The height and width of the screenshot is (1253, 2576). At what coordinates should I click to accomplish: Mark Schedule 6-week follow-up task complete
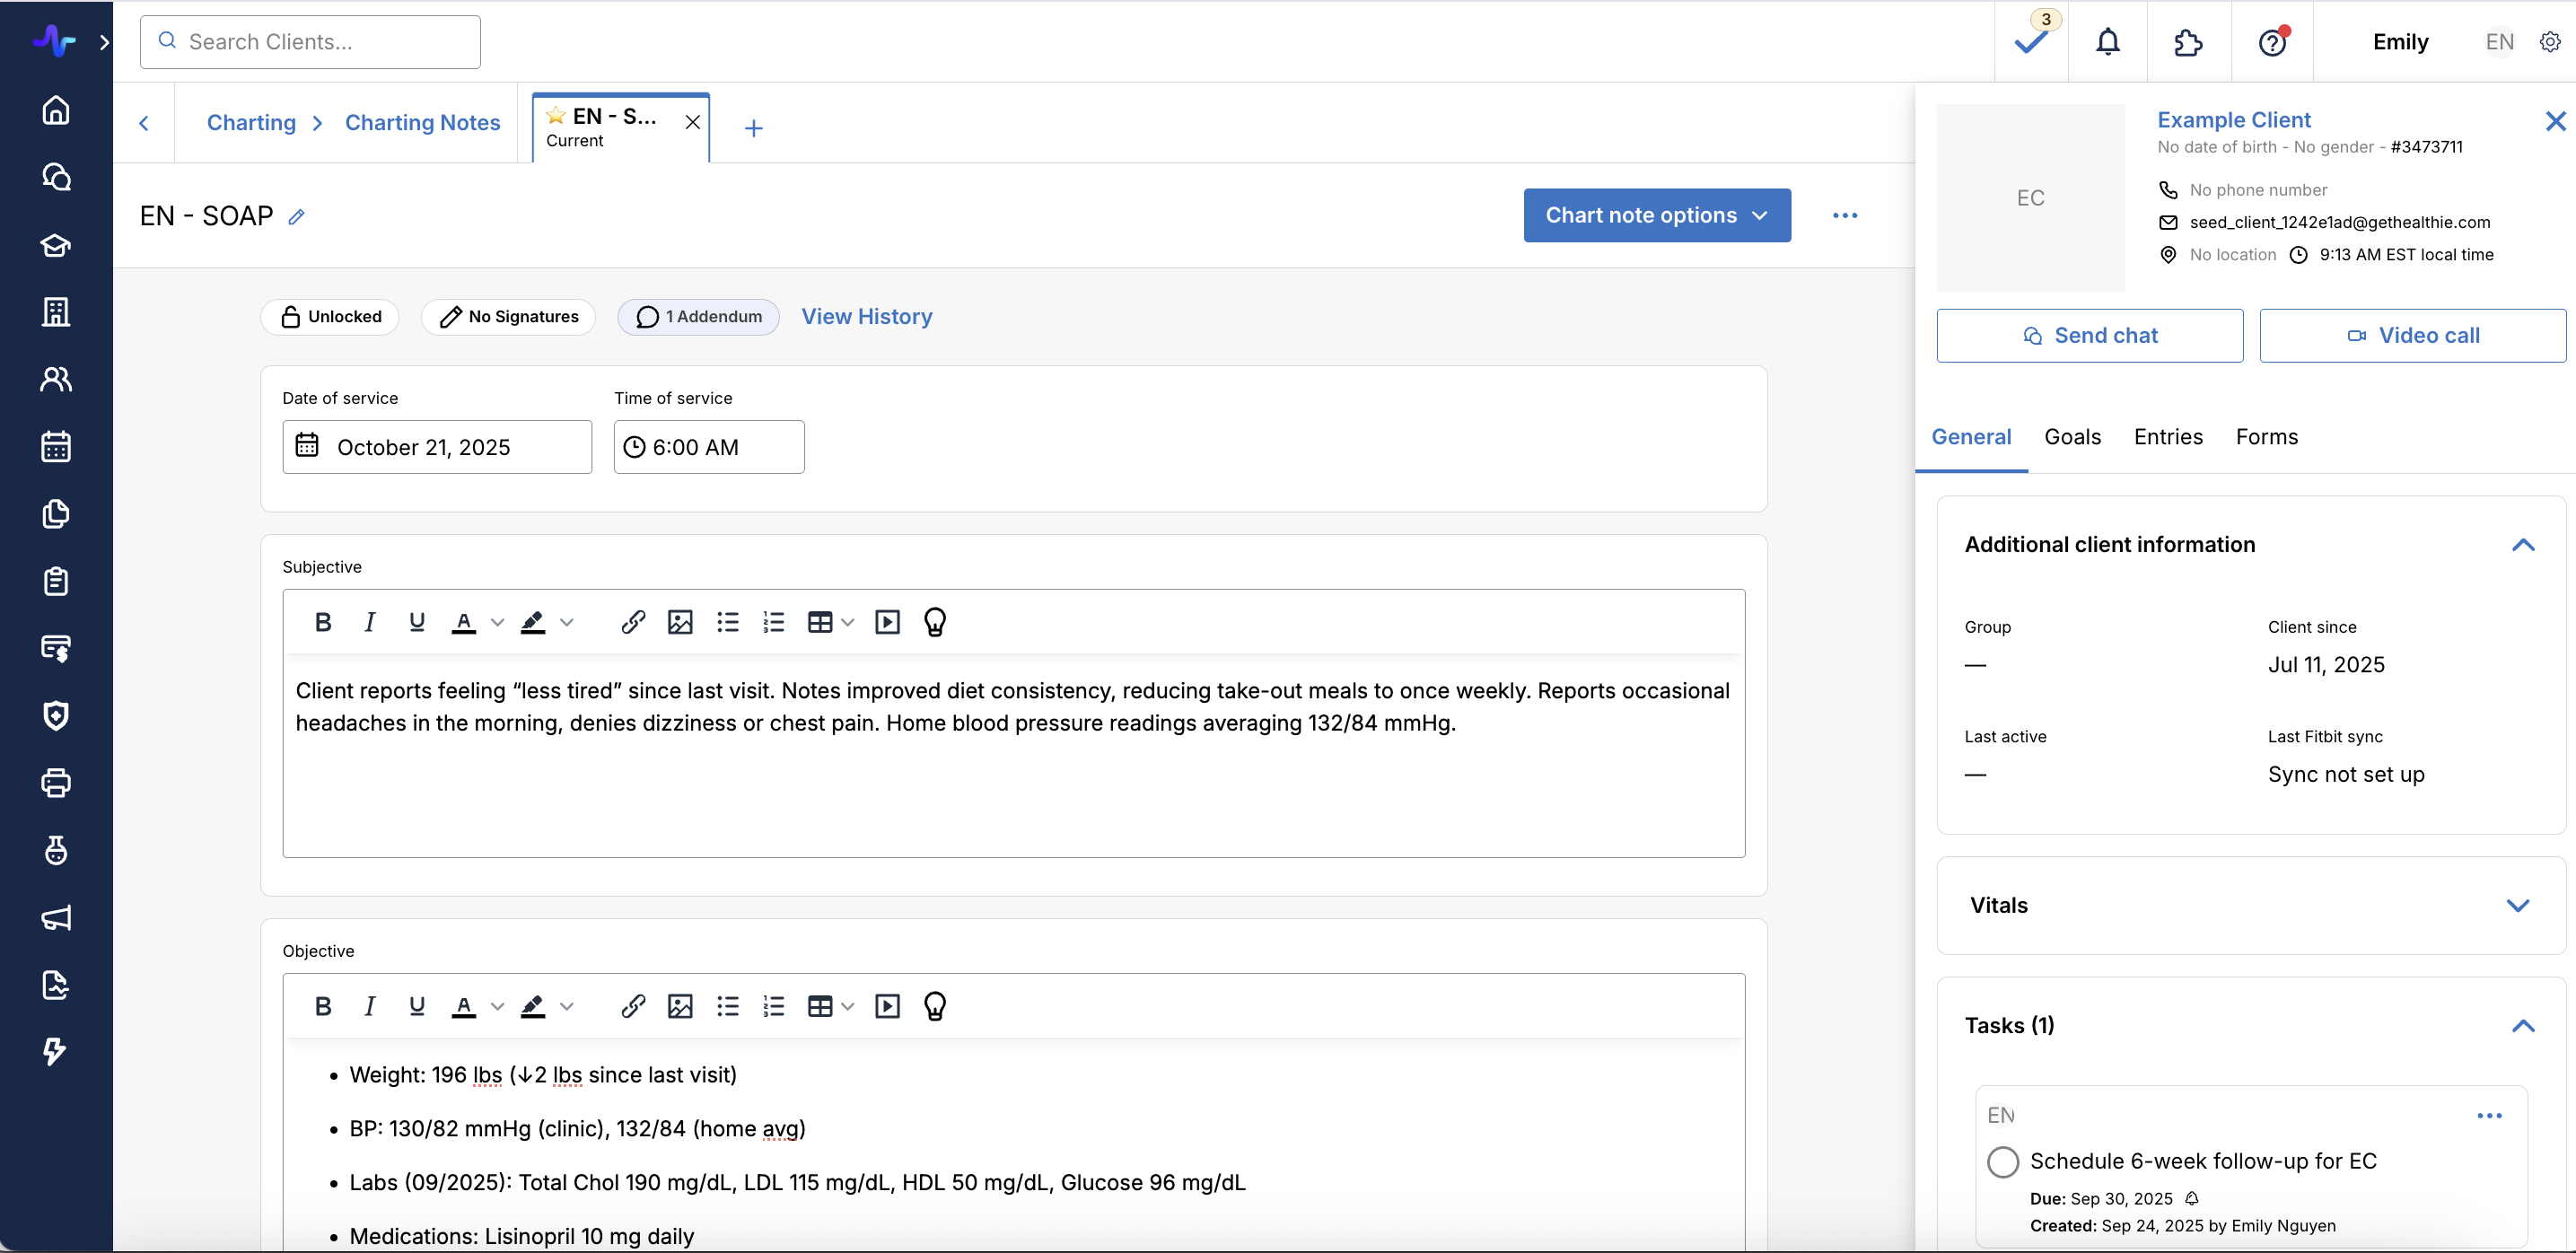(2002, 1161)
